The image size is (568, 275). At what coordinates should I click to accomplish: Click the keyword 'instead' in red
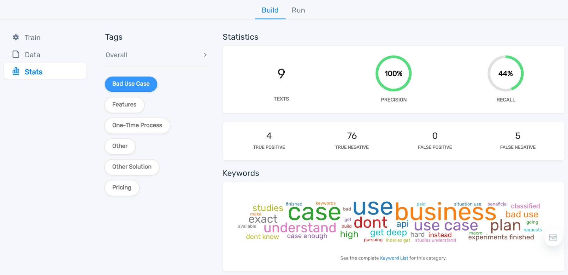440,235
